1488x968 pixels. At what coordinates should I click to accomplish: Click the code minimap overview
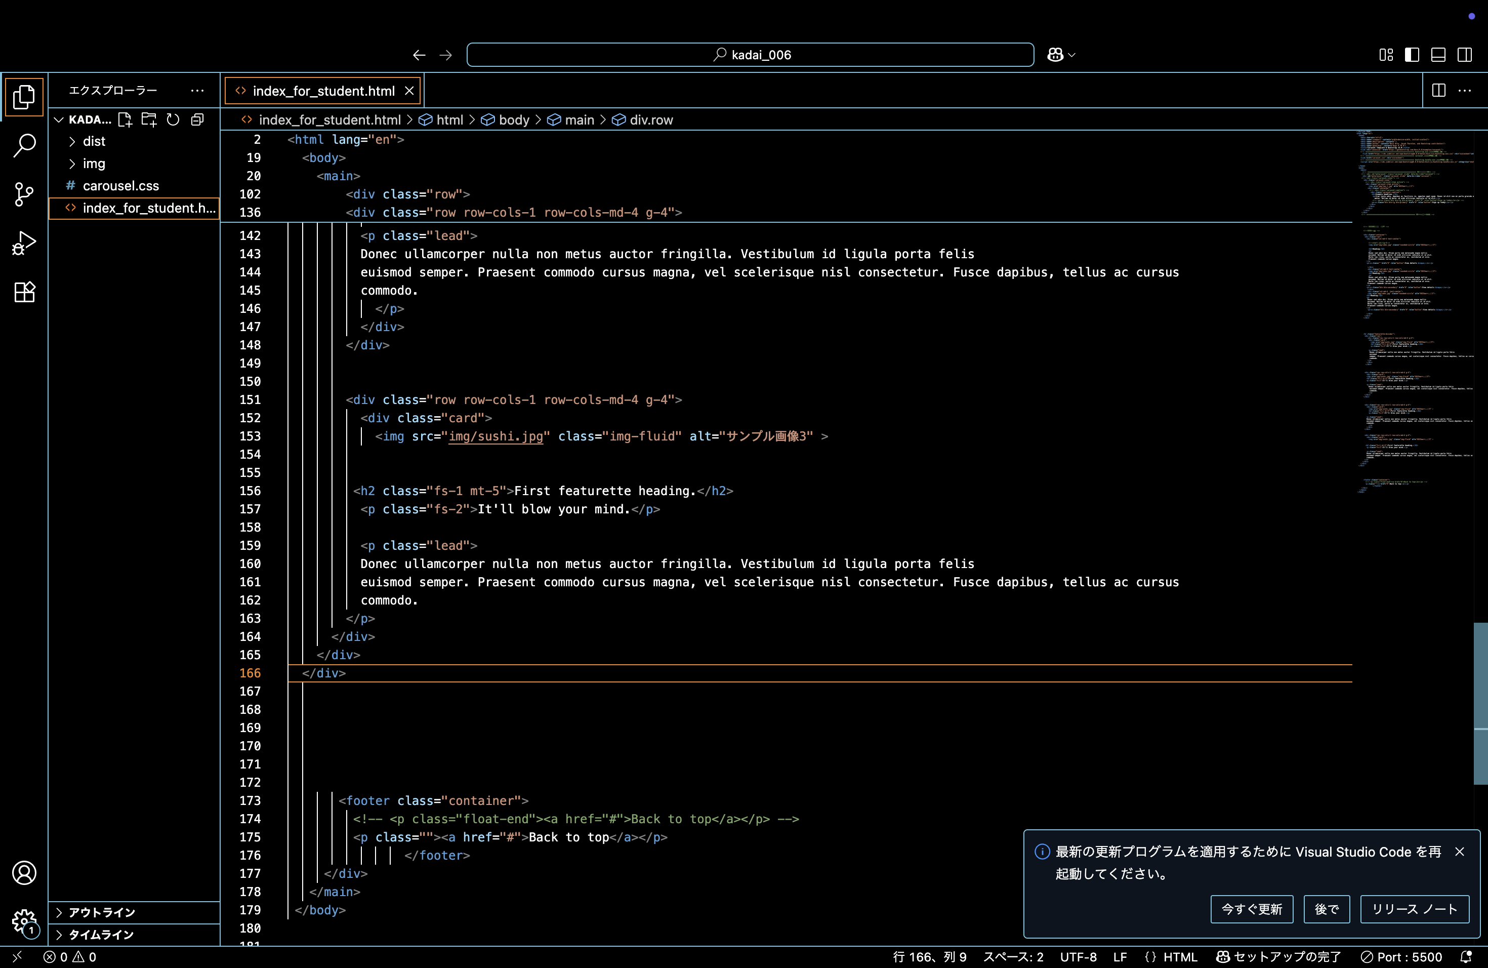[1414, 313]
